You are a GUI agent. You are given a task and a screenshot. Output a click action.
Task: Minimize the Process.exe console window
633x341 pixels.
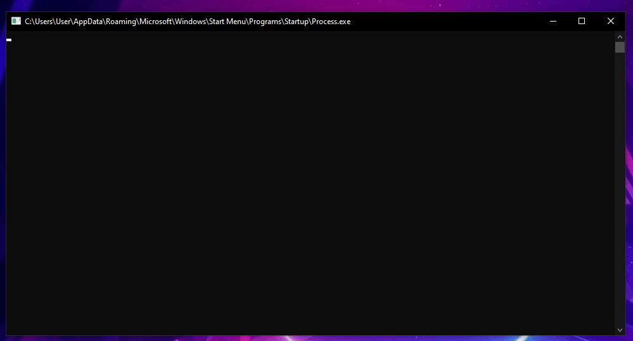coord(553,21)
